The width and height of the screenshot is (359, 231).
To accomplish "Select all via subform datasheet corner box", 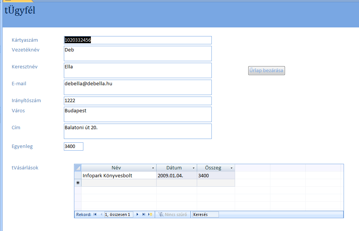I will point(78,168).
